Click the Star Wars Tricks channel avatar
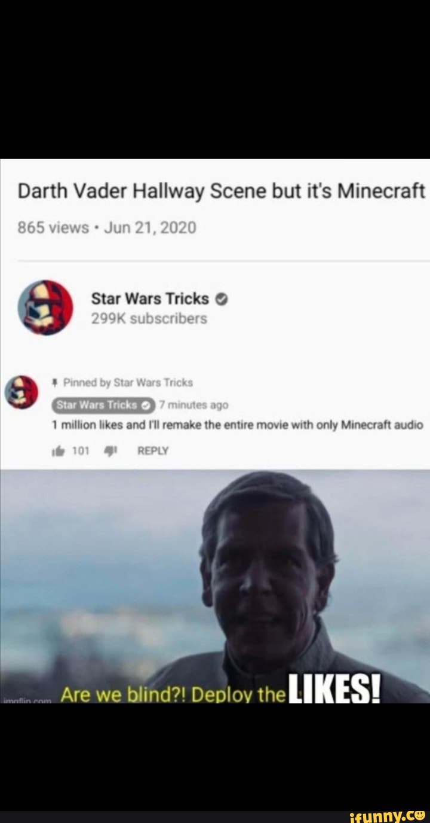The height and width of the screenshot is (823, 430). pyautogui.click(x=46, y=307)
